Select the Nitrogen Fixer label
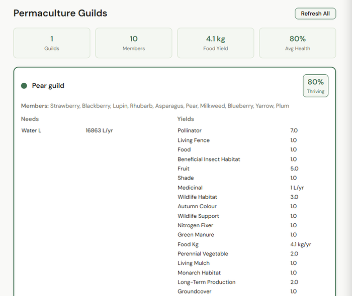This screenshot has width=352, height=296. (x=195, y=225)
